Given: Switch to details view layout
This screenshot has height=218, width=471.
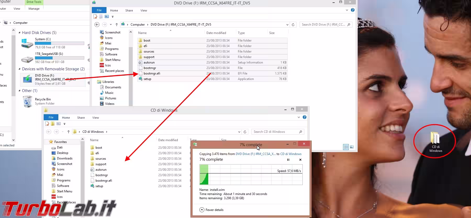Looking at the screenshot, I should click(346, 147).
